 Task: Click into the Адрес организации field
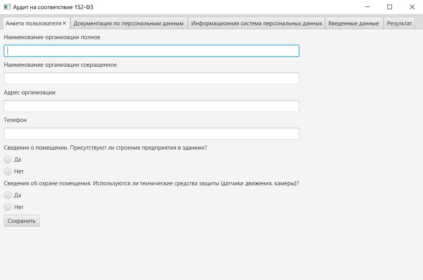151,106
